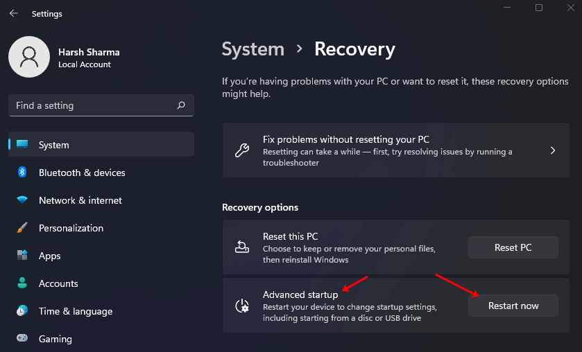Image resolution: width=582 pixels, height=352 pixels.
Task: Open Bluetooth & devices settings
Action: [x=82, y=173]
